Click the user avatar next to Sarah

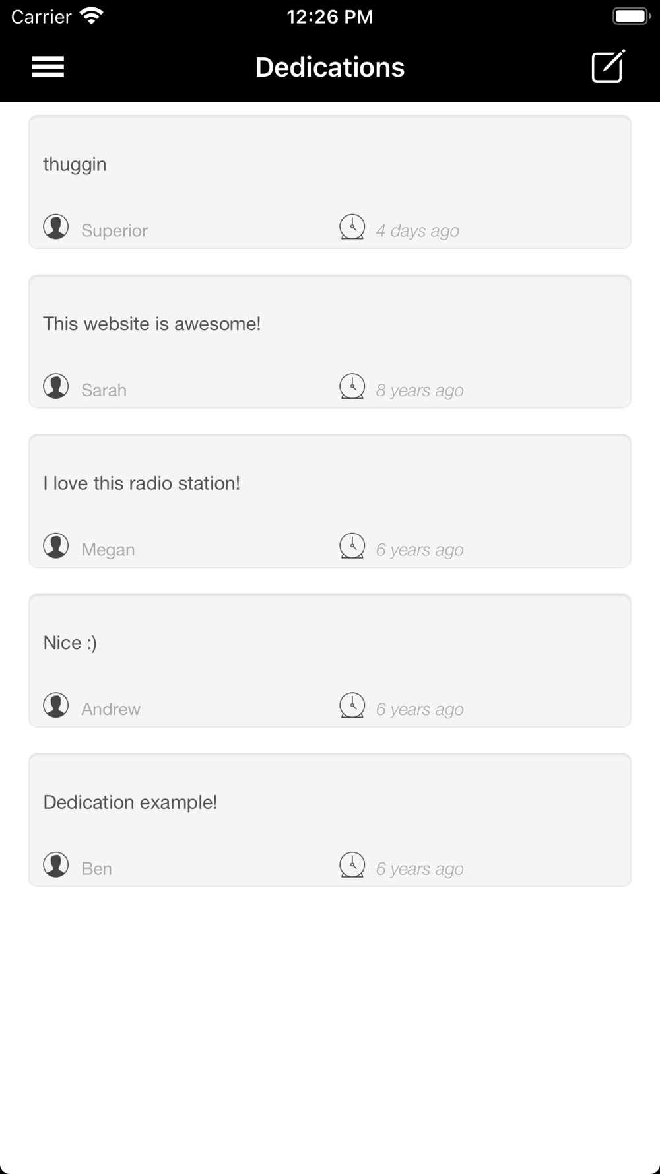coord(56,386)
